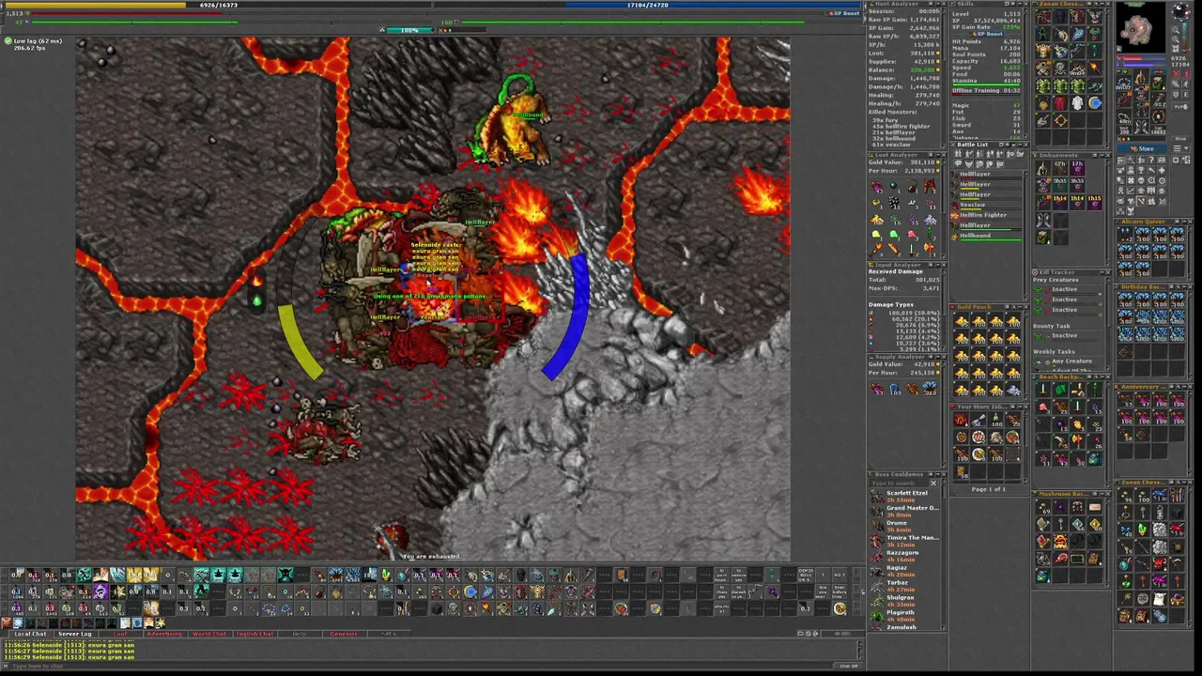Select Drume boss entry

pos(905,526)
